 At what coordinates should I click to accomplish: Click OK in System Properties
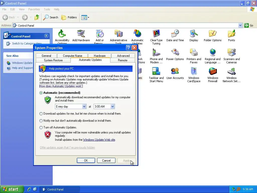click(x=86, y=161)
